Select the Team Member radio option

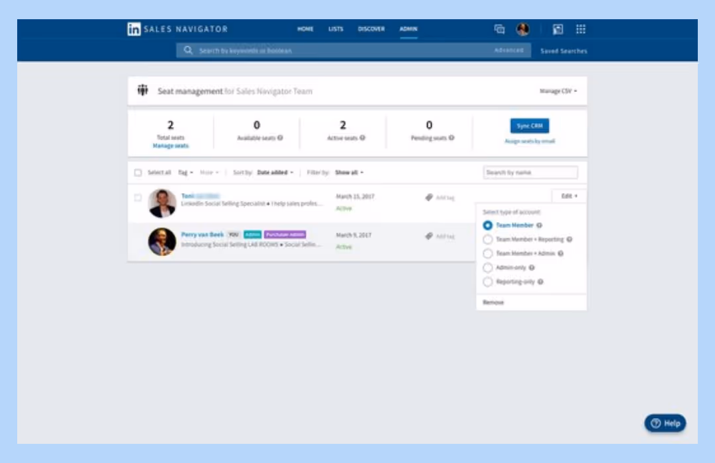[487, 225]
